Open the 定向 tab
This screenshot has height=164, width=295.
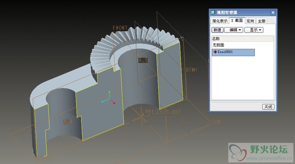click(250, 21)
